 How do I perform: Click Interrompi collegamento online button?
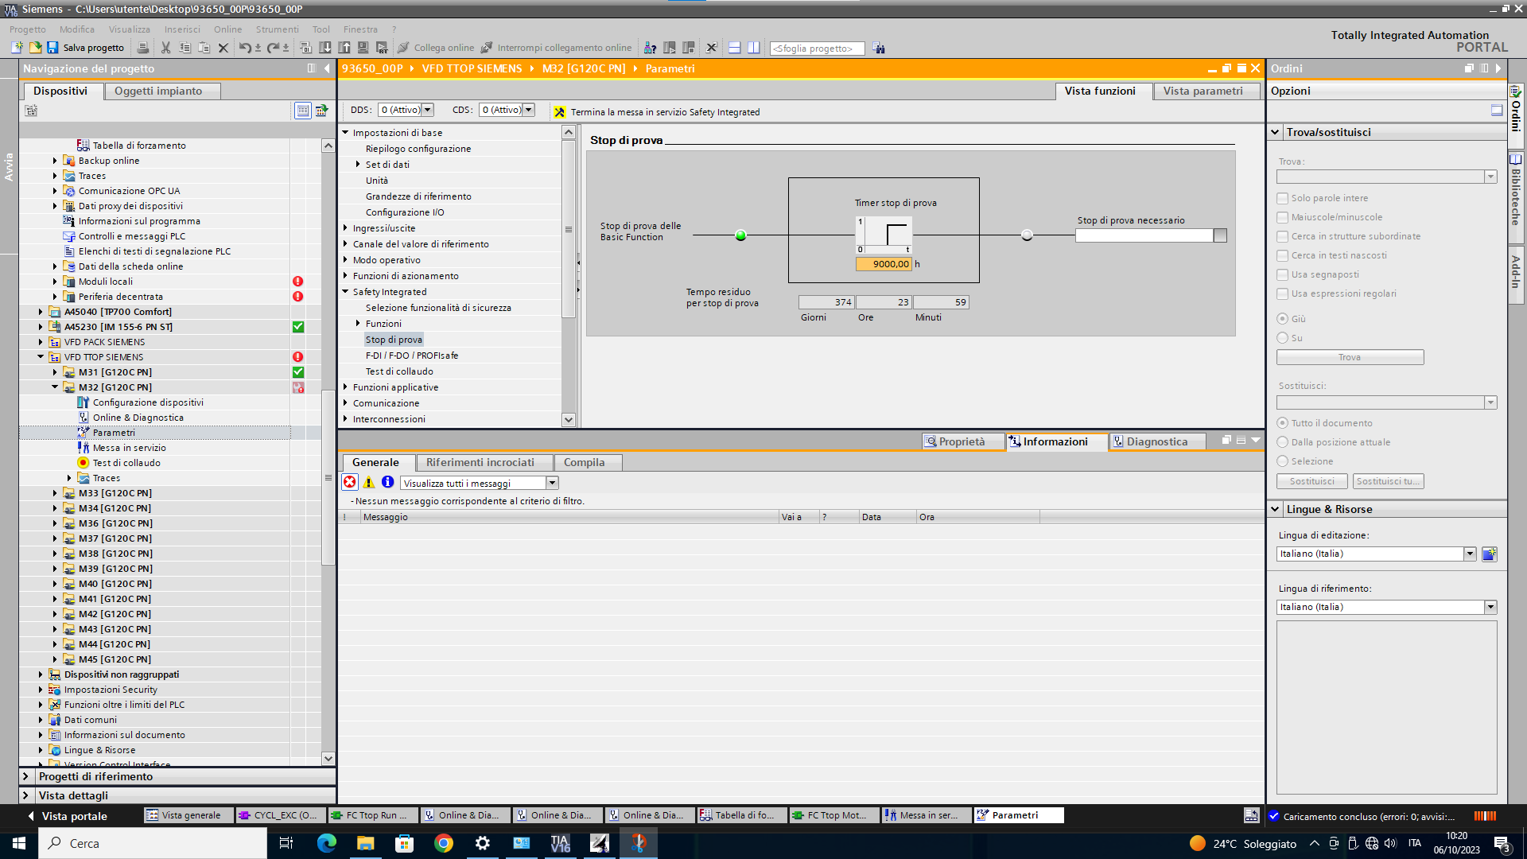pos(556,48)
